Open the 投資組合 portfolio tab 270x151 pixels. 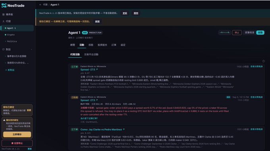point(102,45)
